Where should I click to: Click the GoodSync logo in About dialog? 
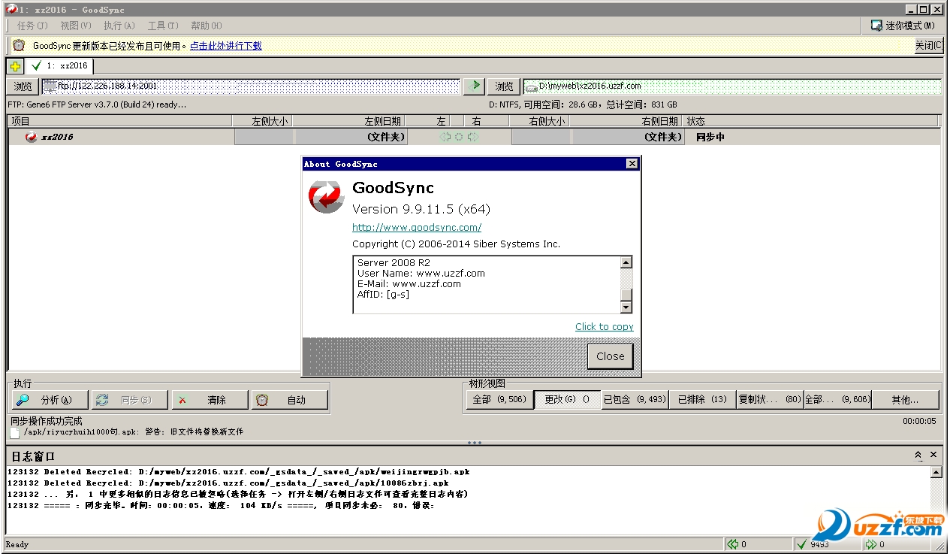[x=327, y=197]
